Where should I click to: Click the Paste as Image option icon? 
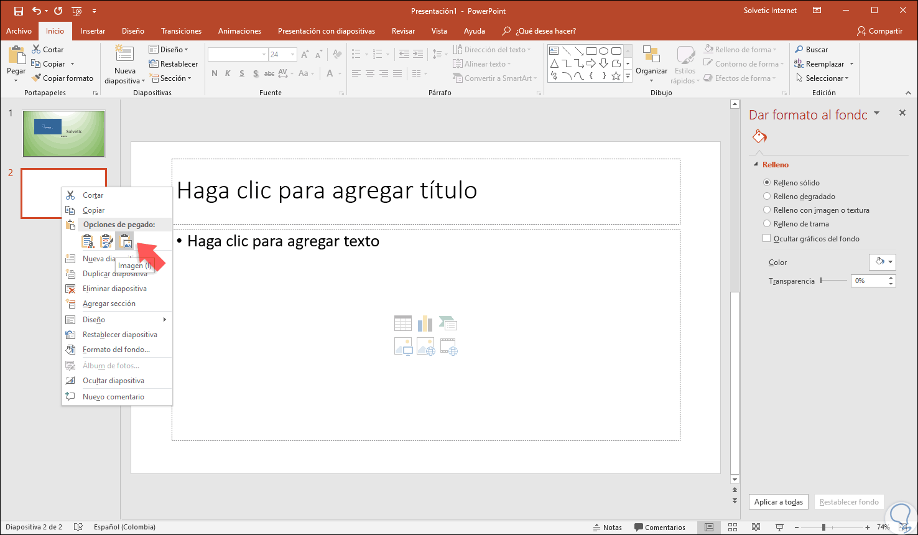[125, 241]
